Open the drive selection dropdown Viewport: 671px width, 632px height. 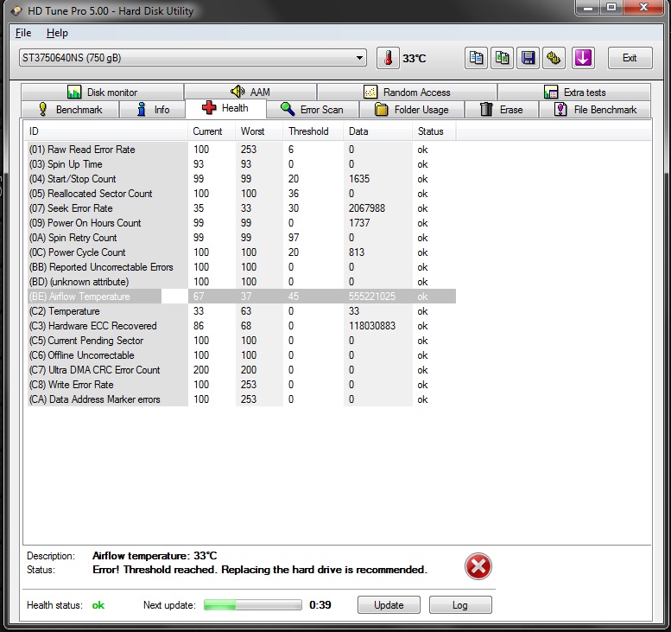pos(193,57)
